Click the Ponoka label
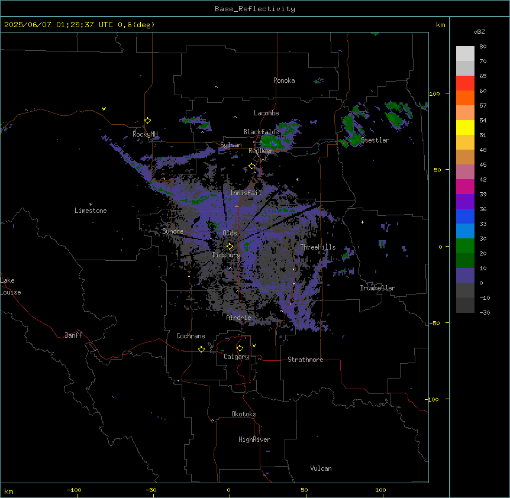Screen dimensions: 510x498 284,80
